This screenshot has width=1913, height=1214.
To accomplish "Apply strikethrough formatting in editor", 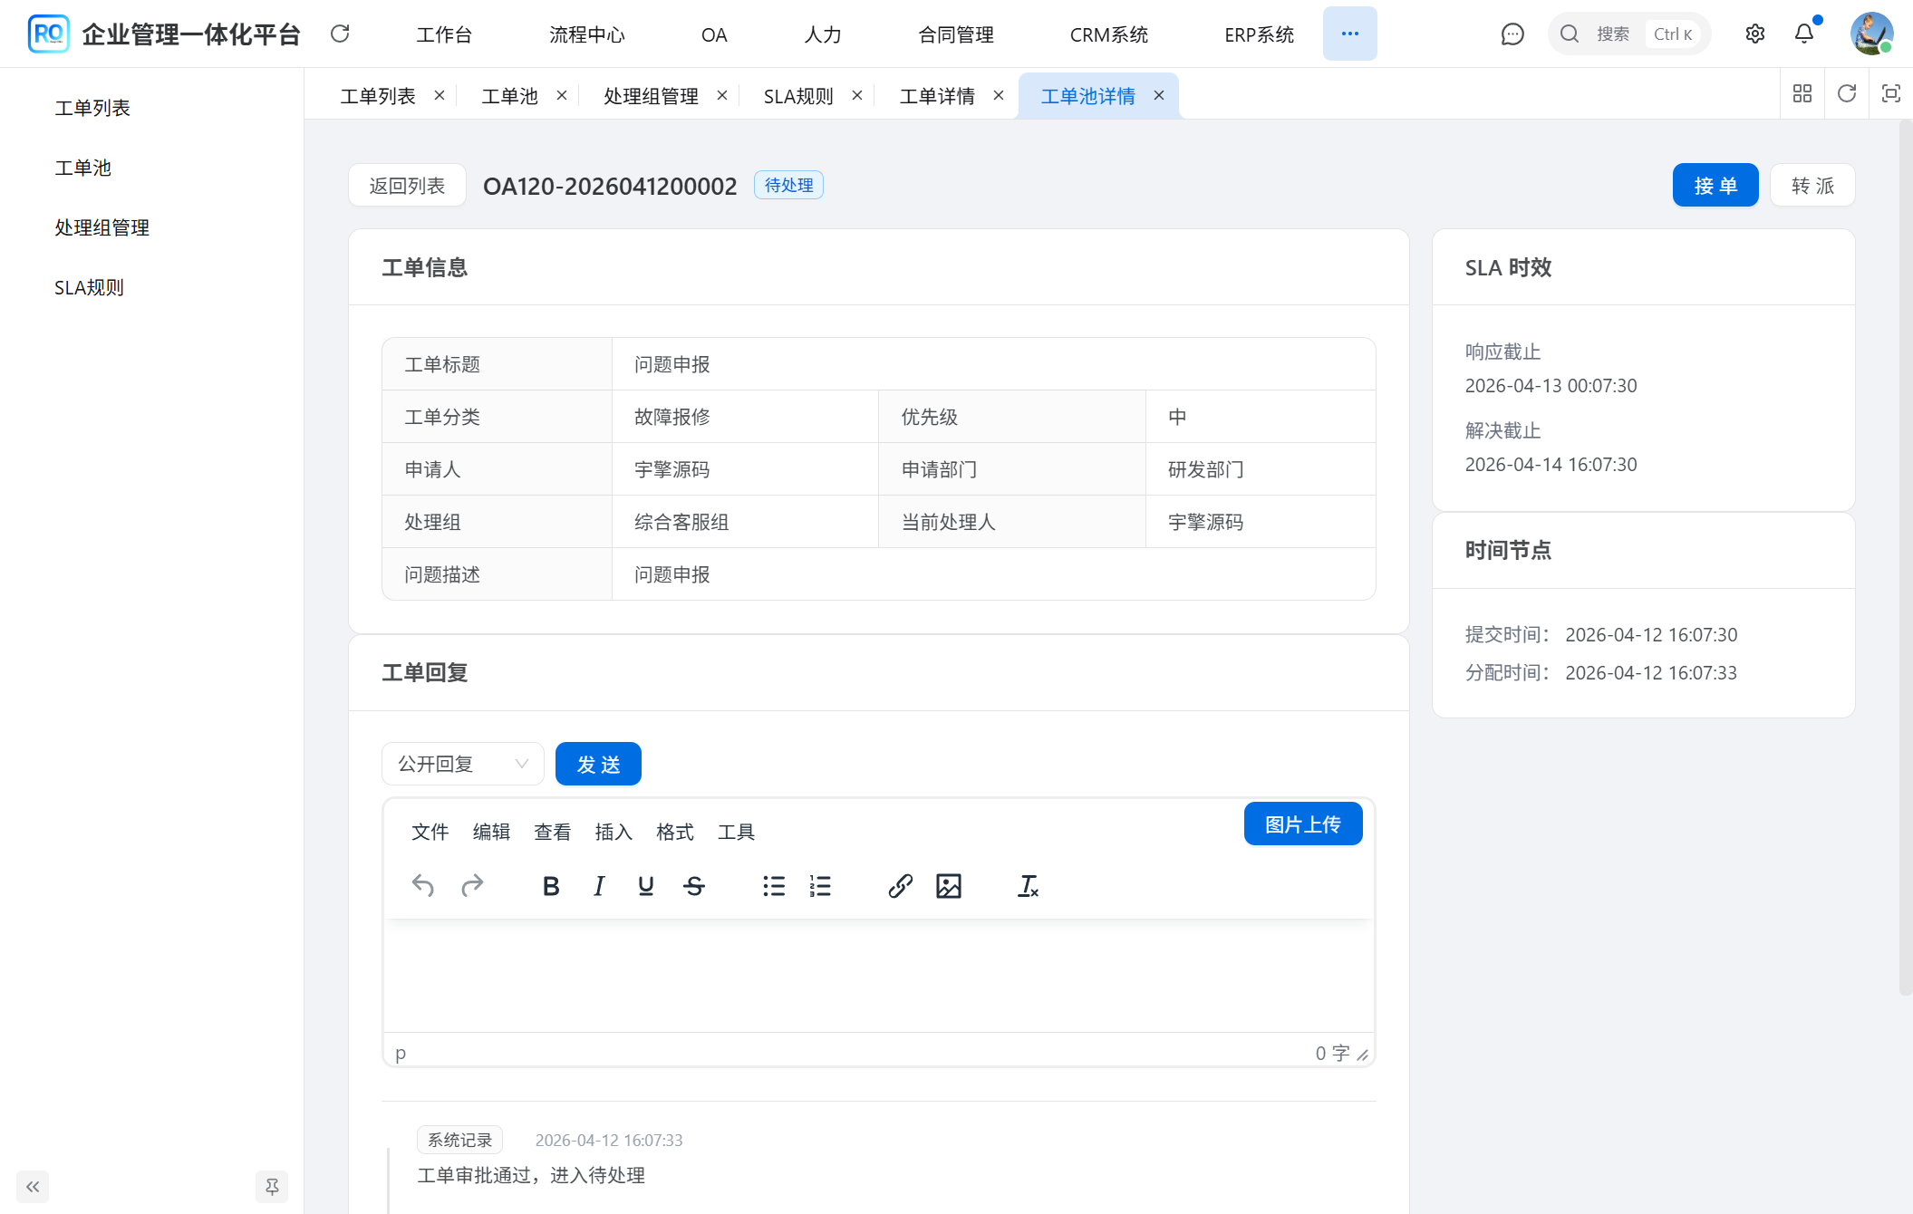I will click(x=694, y=886).
